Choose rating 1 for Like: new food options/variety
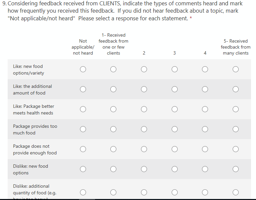Image resolution: width=256 pixels, height=200 pixels. click(113, 69)
